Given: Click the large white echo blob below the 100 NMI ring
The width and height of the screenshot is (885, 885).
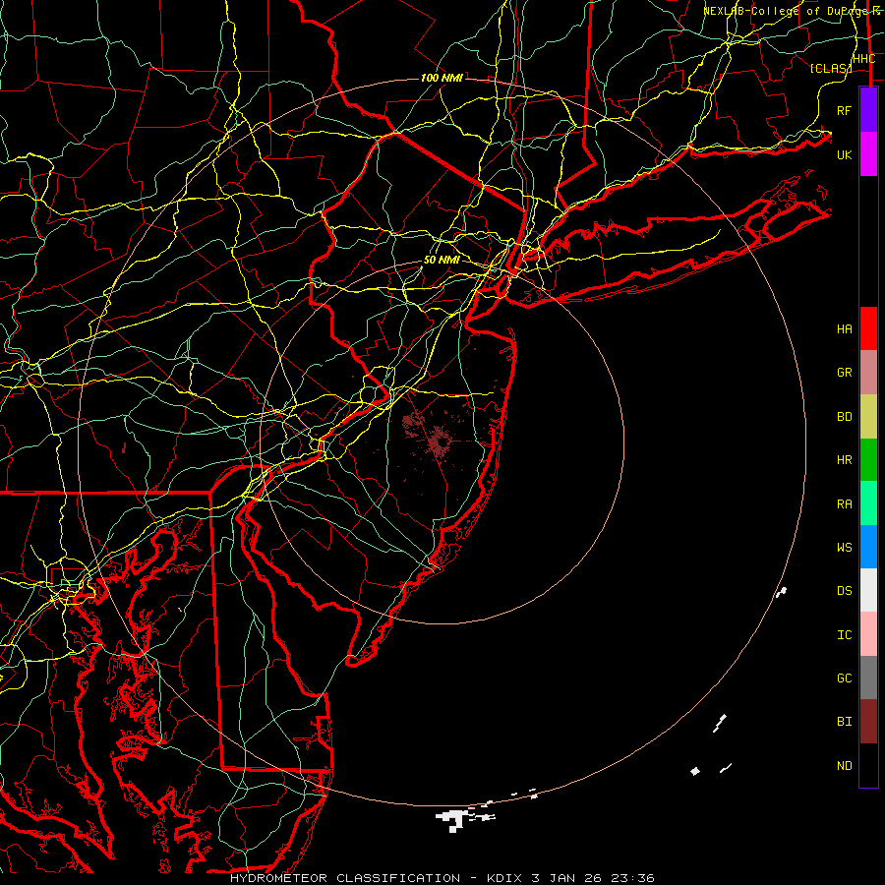Looking at the screenshot, I should point(452,820).
